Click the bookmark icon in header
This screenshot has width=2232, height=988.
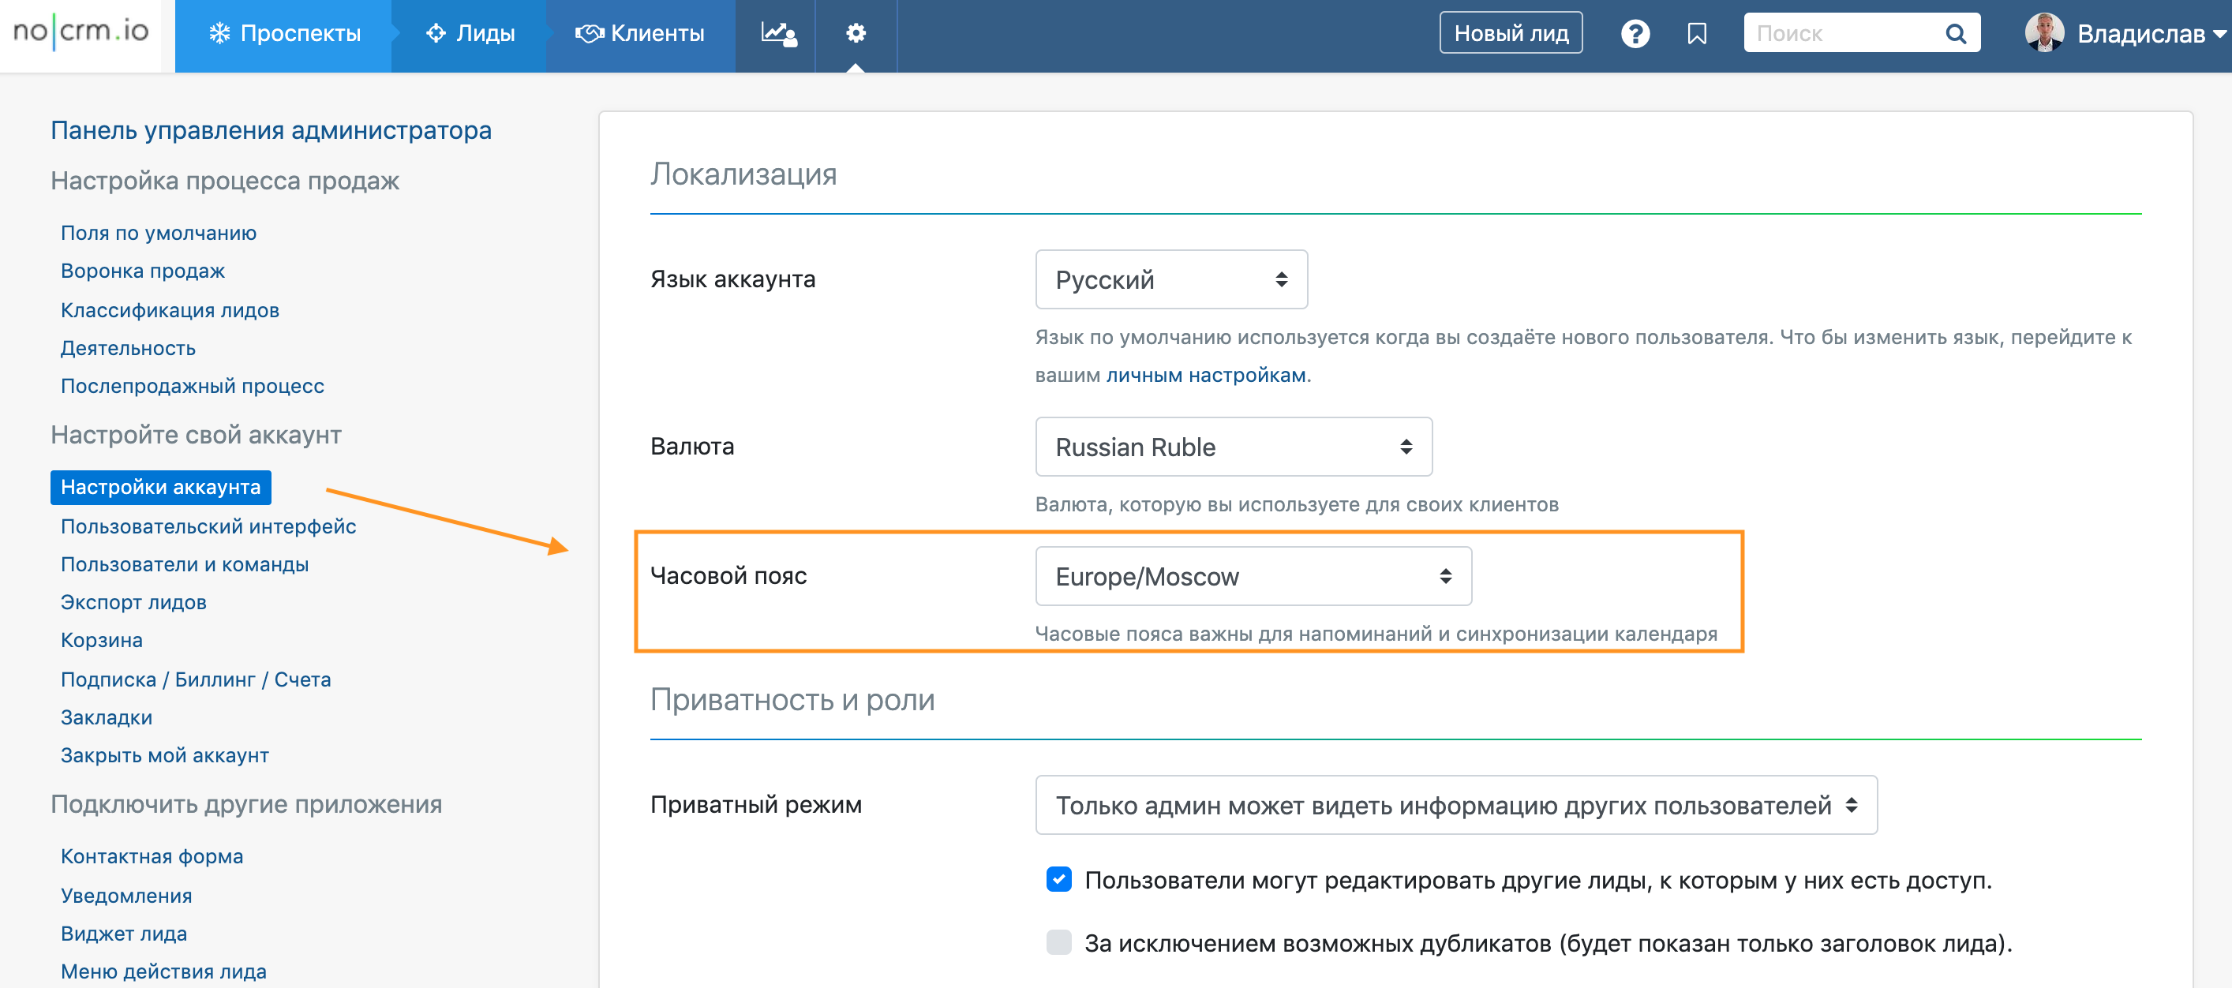[x=1697, y=34]
